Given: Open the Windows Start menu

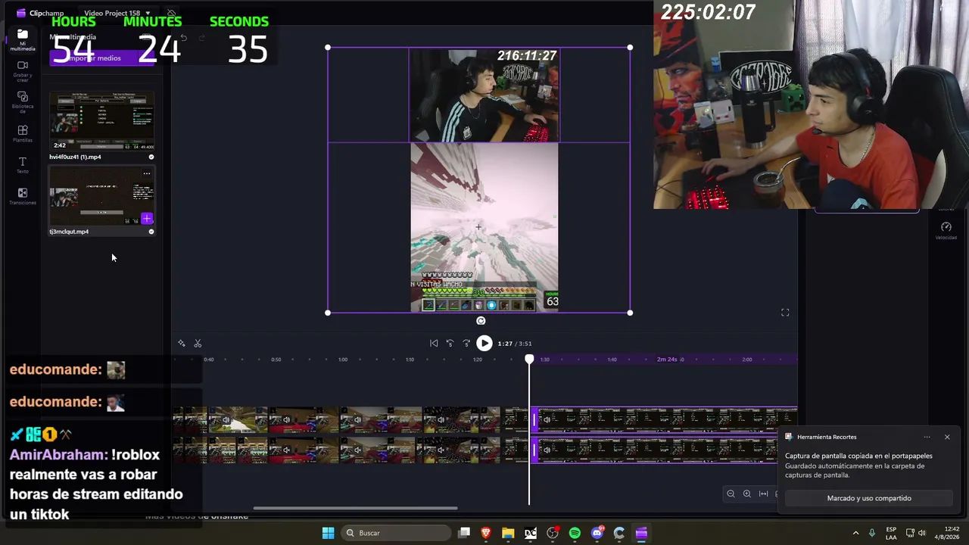Looking at the screenshot, I should (328, 533).
